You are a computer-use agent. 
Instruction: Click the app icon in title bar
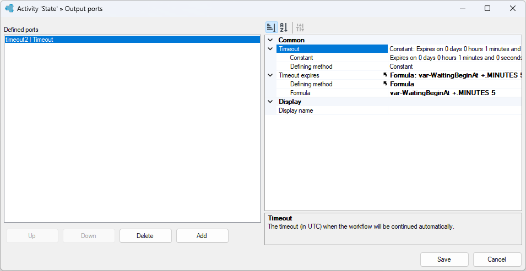point(9,9)
